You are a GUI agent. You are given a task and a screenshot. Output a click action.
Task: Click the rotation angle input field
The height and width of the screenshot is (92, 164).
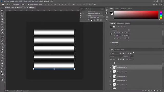click(118, 38)
